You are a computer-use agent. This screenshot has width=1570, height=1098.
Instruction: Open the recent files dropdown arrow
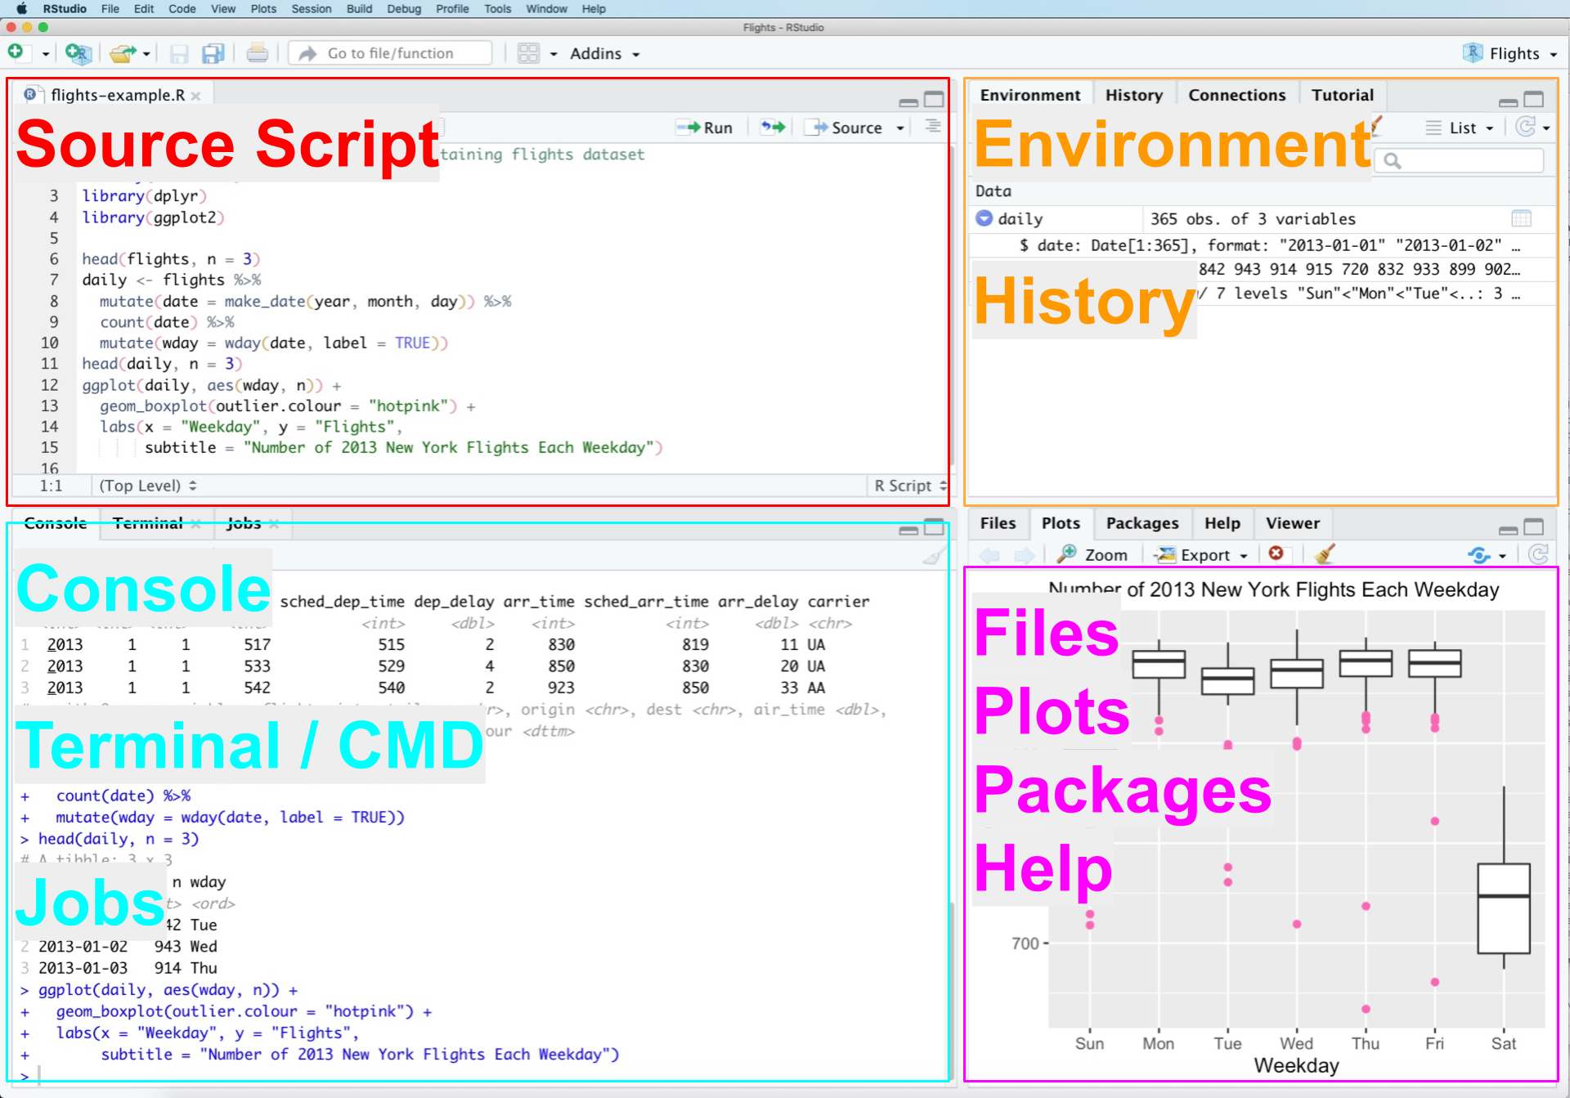(x=146, y=55)
